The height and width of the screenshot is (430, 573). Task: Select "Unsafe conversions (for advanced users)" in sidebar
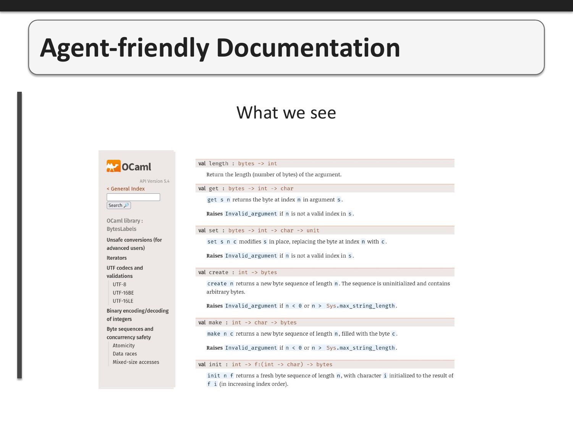134,243
